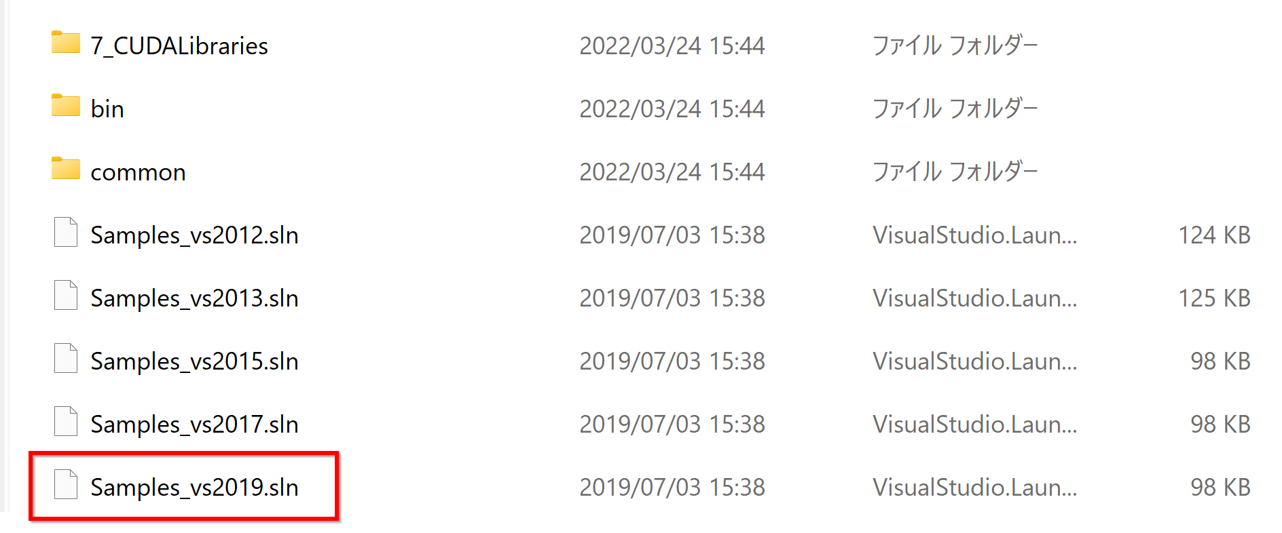1282x533 pixels.
Task: Click the 125 KB size of Samples_vs2013.sln
Action: pyautogui.click(x=1215, y=298)
